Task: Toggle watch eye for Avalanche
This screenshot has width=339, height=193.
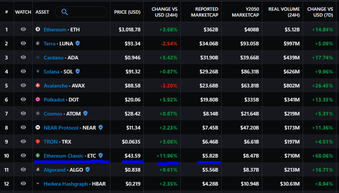Action: [23, 85]
